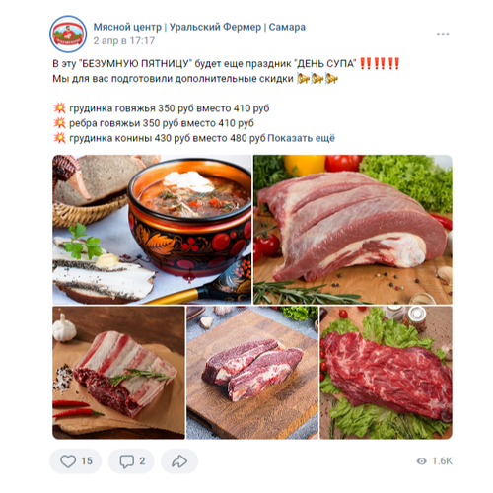This screenshot has width=493, height=493.
Task: Open Мясной центр community name link
Action: (199, 27)
